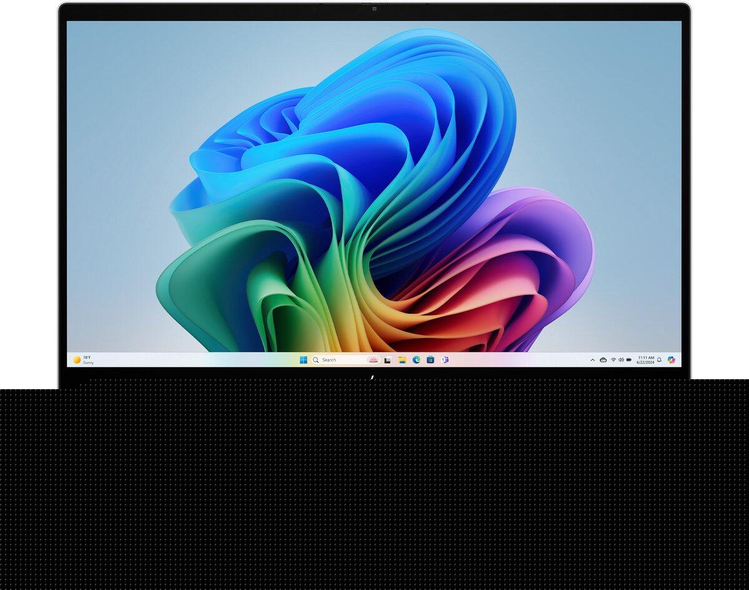Click the volume speaker icon
This screenshot has height=590, width=749.
click(x=621, y=360)
